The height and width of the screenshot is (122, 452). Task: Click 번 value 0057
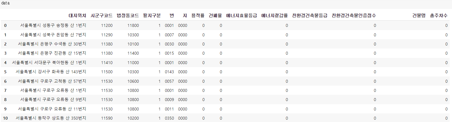pyautogui.click(x=169, y=81)
